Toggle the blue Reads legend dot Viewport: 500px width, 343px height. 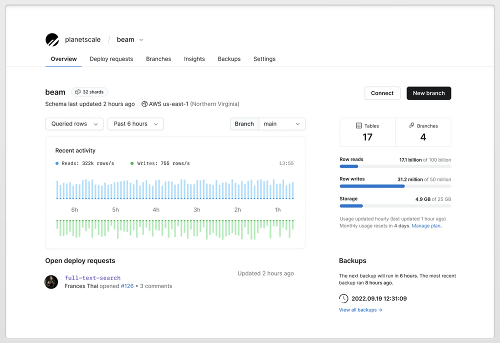pyautogui.click(x=57, y=163)
